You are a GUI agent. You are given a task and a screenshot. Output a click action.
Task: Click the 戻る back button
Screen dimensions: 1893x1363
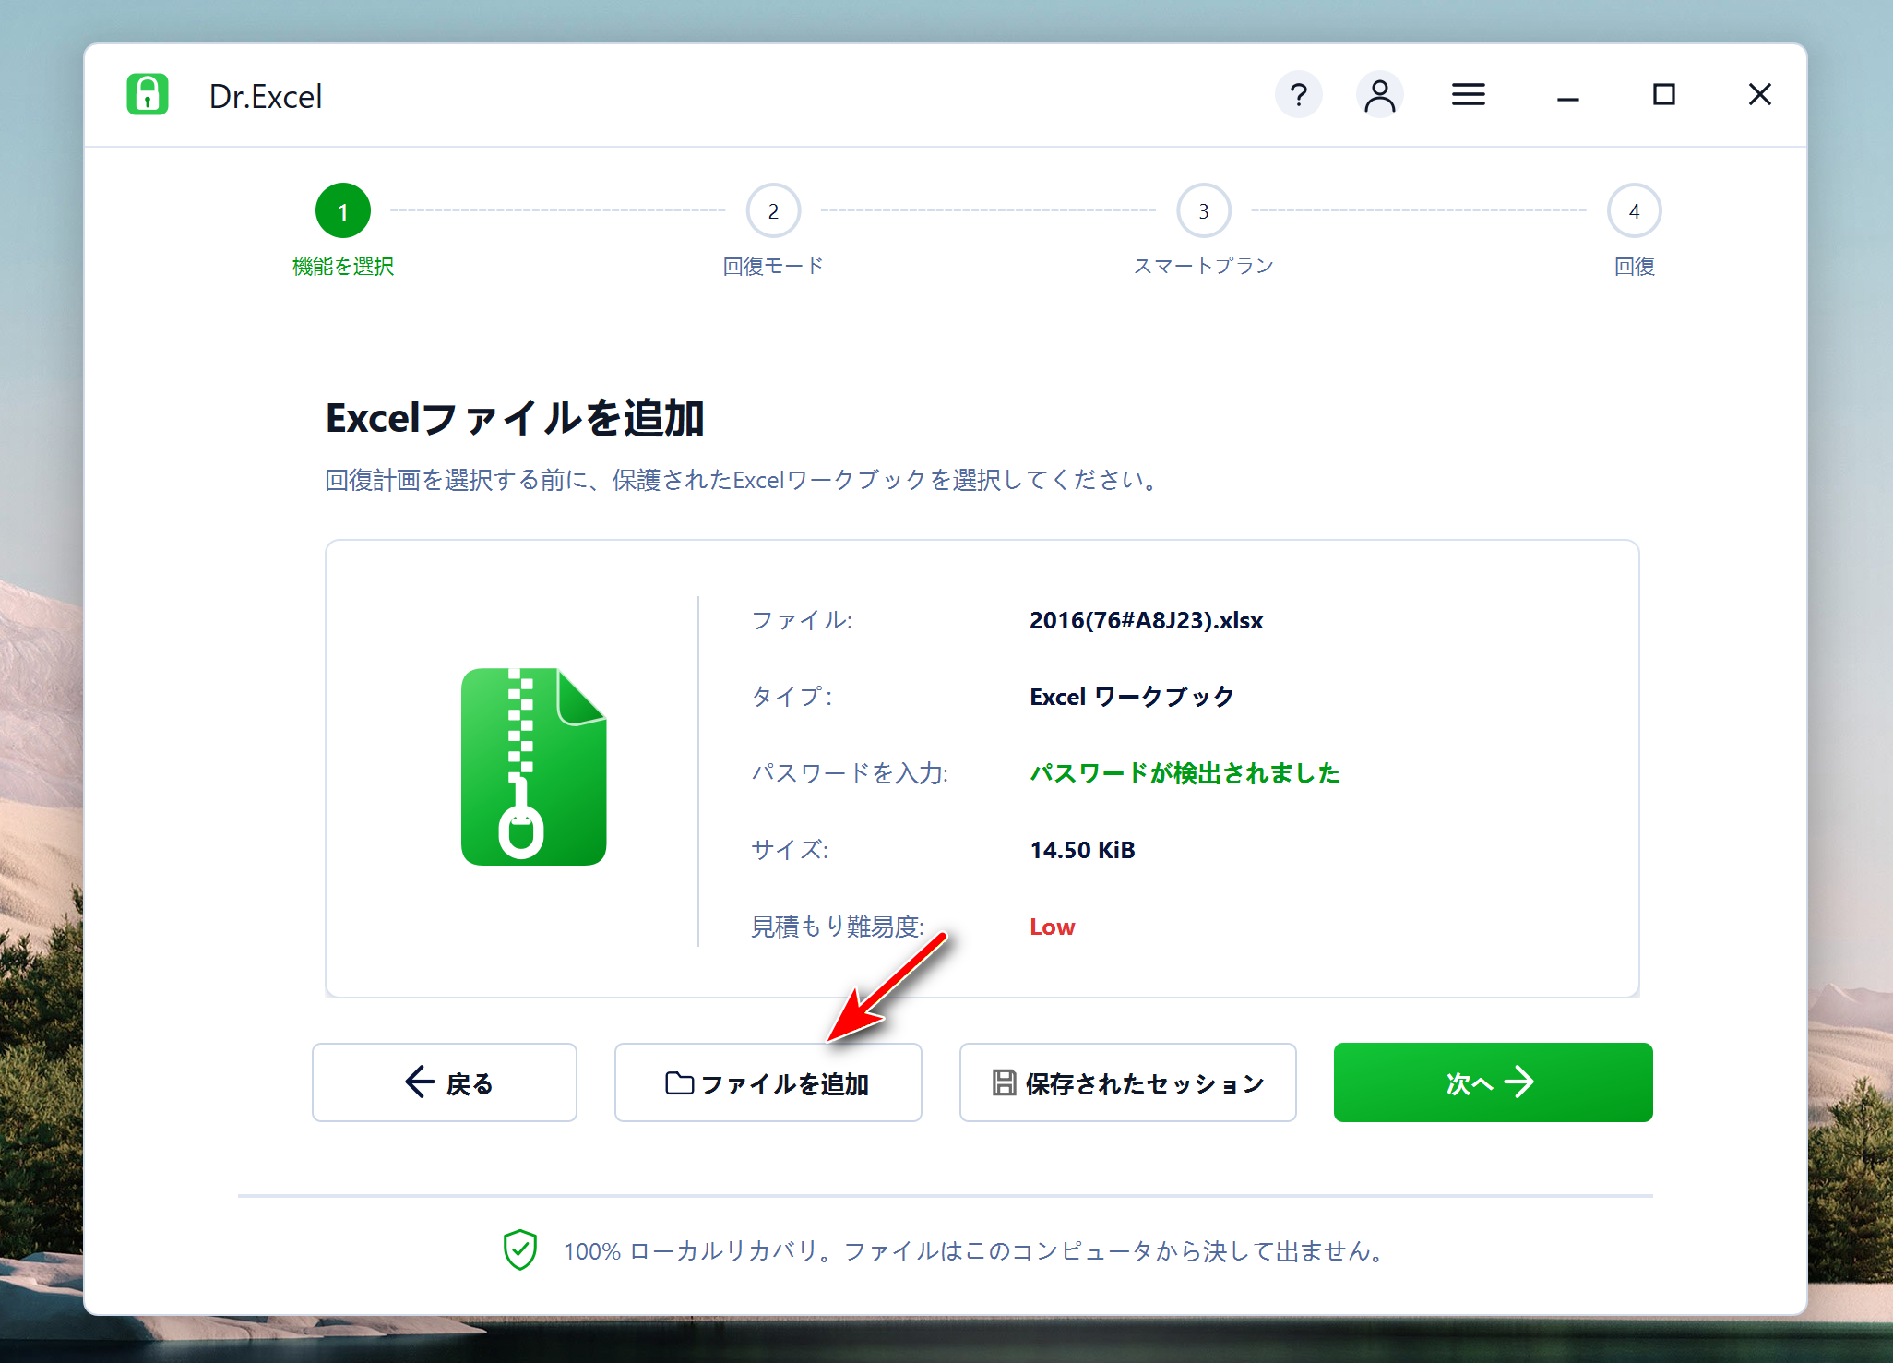click(445, 1082)
